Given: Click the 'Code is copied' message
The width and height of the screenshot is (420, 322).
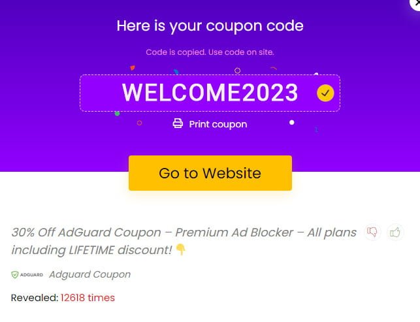Looking at the screenshot, I should click(210, 52).
